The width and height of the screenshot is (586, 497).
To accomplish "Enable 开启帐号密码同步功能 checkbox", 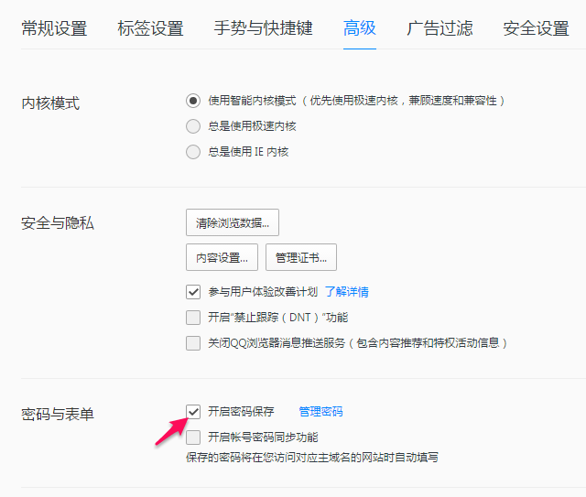I will click(193, 438).
